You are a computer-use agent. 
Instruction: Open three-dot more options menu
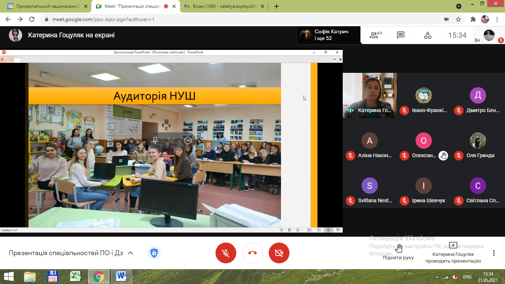pos(494,253)
